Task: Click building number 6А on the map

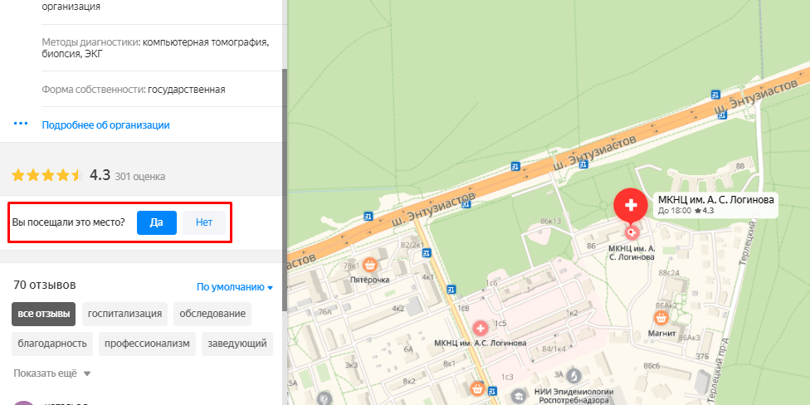Action: click(409, 349)
